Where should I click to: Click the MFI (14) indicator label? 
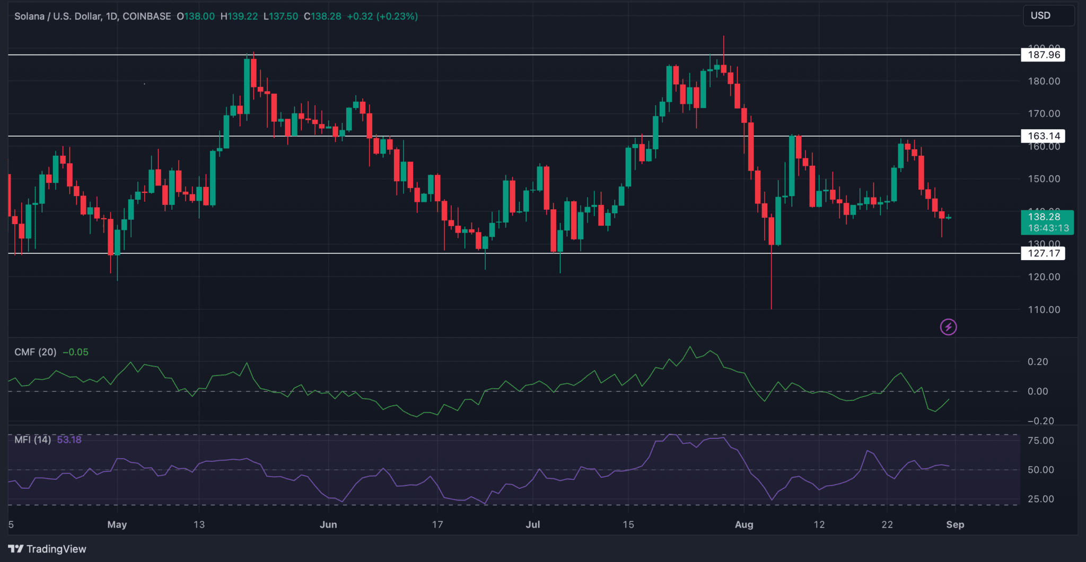point(33,440)
